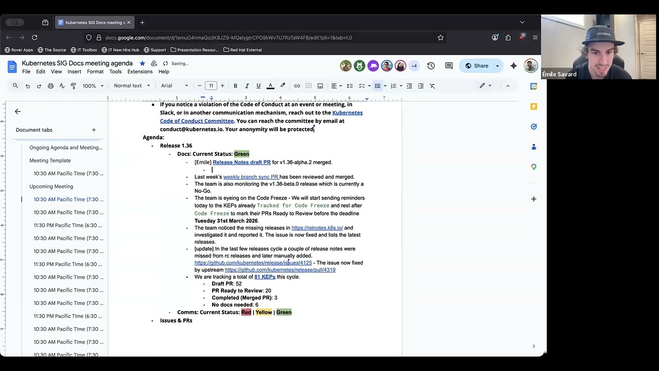Viewport: 659px width, 371px height.
Task: Activate the paint format tool
Action: [73, 86]
